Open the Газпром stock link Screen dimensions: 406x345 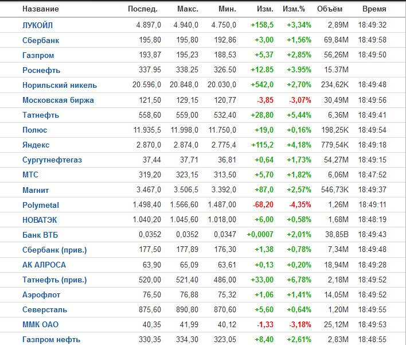(x=38, y=55)
